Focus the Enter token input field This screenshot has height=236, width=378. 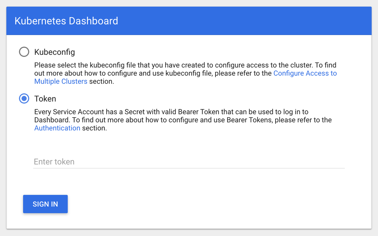tap(189, 162)
